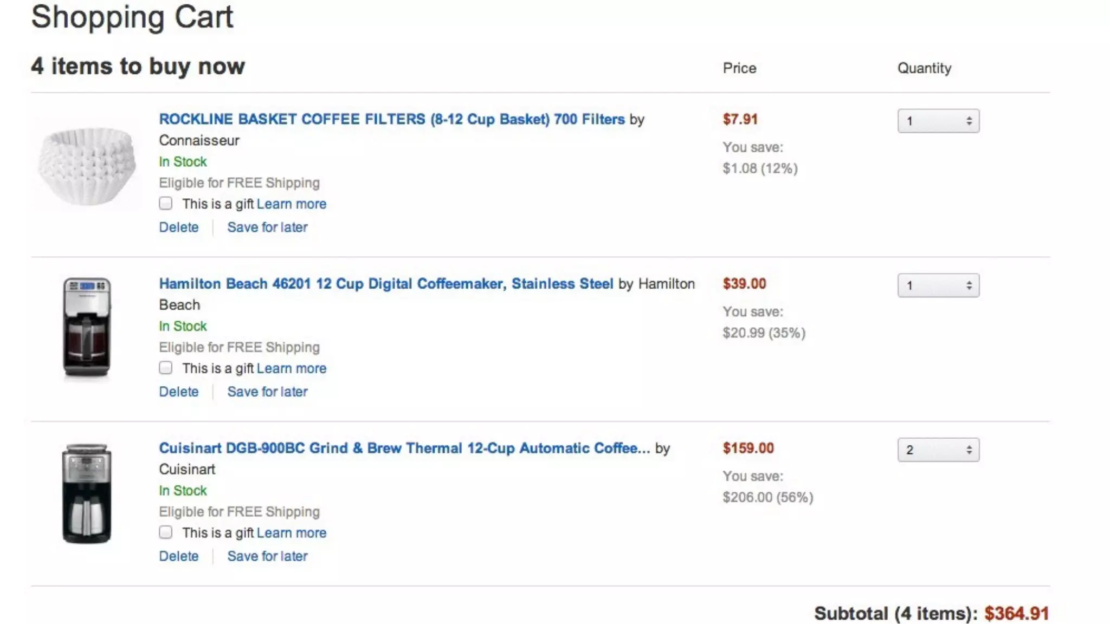The height and width of the screenshot is (624, 1110).
Task: Click the Hamilton Beach coffeemaker image
Action: [87, 327]
